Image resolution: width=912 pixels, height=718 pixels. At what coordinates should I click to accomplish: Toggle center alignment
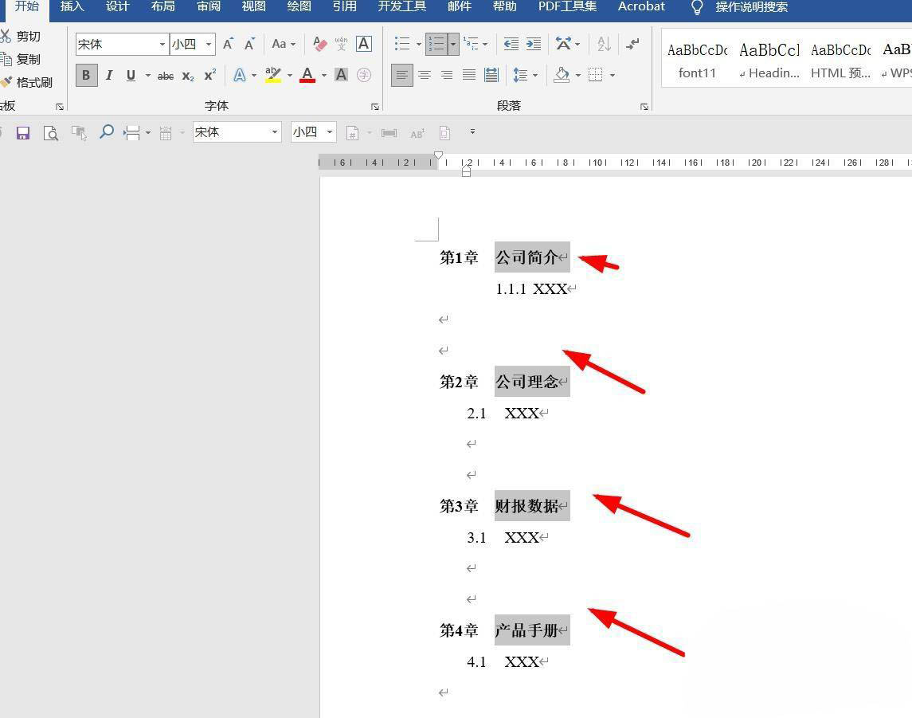click(x=425, y=75)
